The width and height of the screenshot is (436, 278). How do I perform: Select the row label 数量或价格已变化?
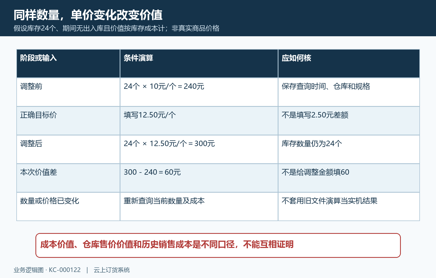(x=68, y=207)
